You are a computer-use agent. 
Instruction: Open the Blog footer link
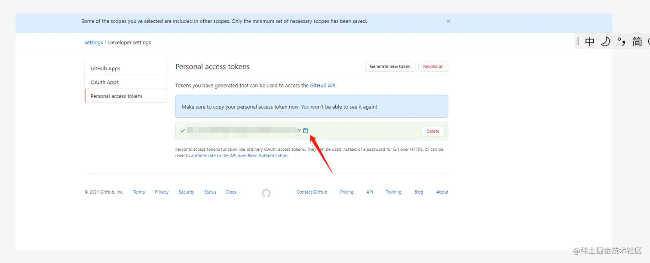[x=419, y=192]
